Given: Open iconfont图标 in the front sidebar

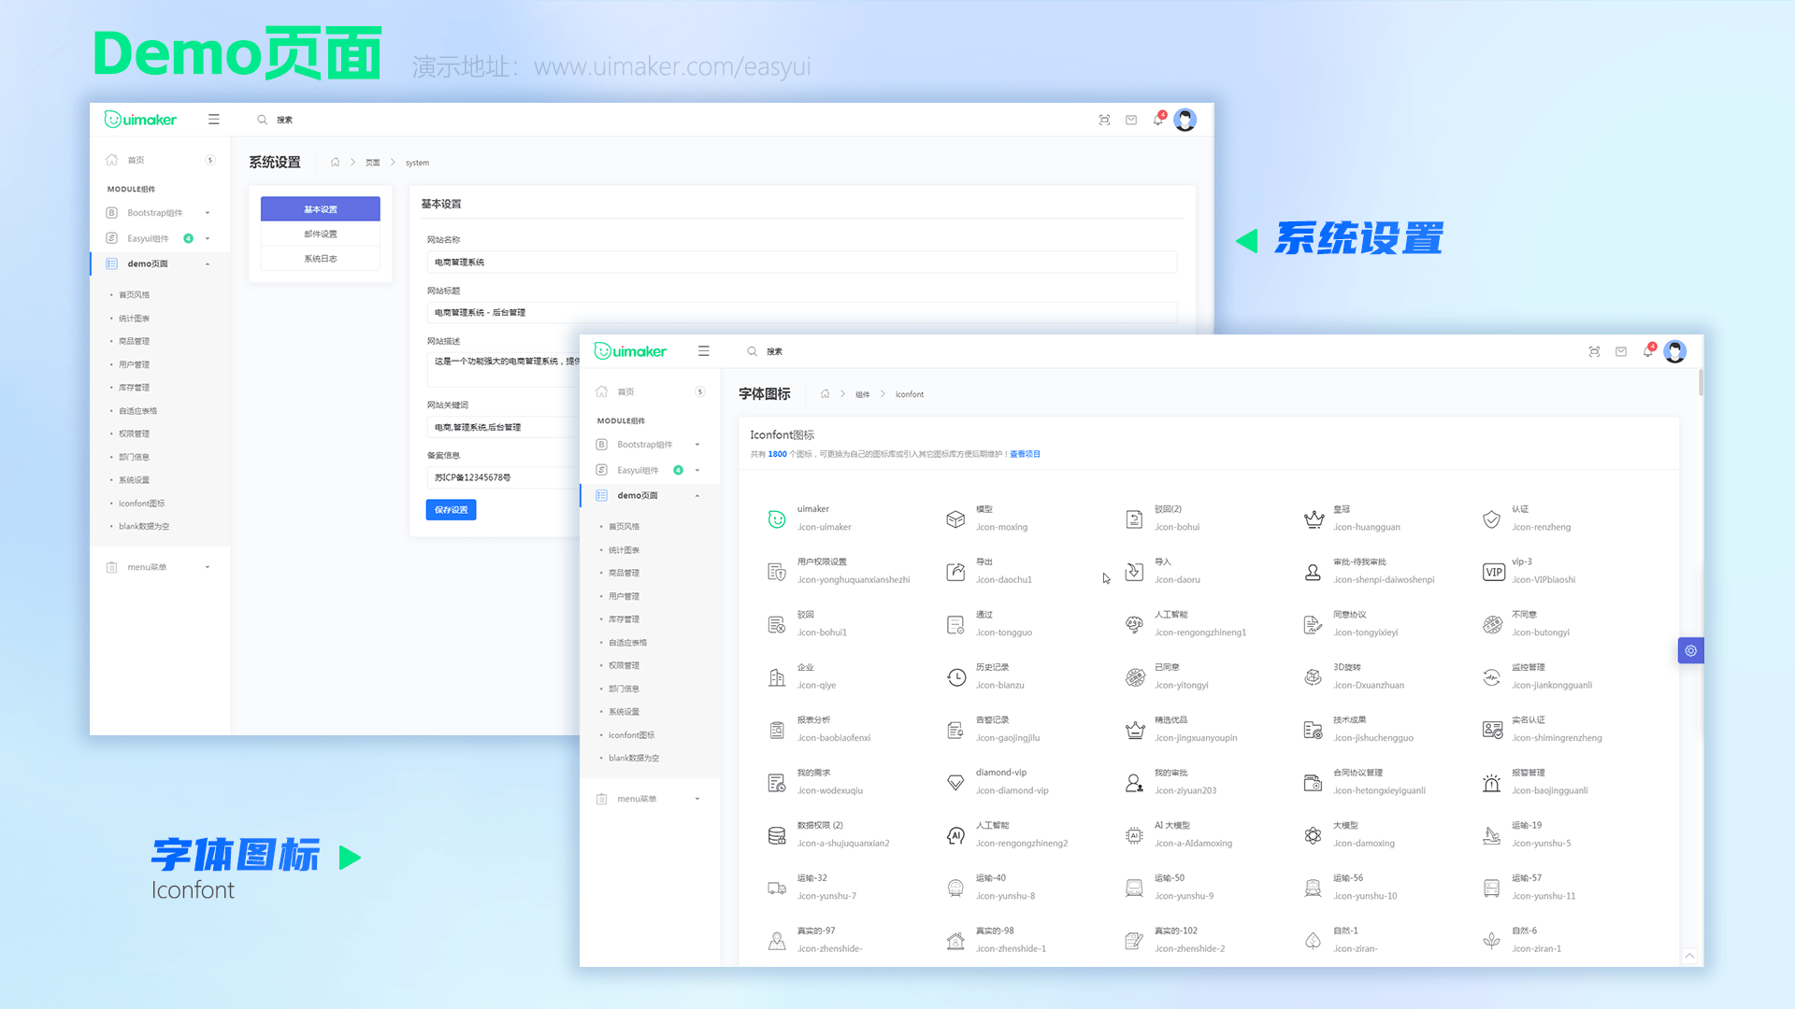Looking at the screenshot, I should pyautogui.click(x=631, y=735).
